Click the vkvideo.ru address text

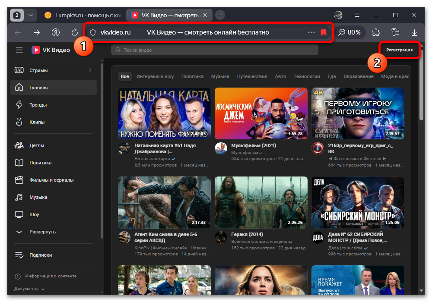115,32
